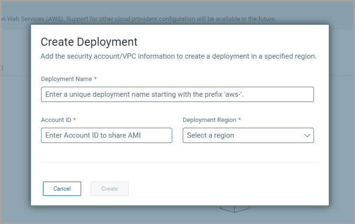Click the 'Deployment Name' field label
355x224 pixels.
click(x=67, y=79)
